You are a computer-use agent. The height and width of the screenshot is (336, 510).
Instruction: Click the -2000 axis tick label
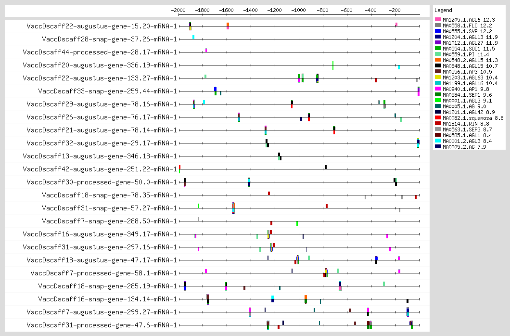point(178,10)
